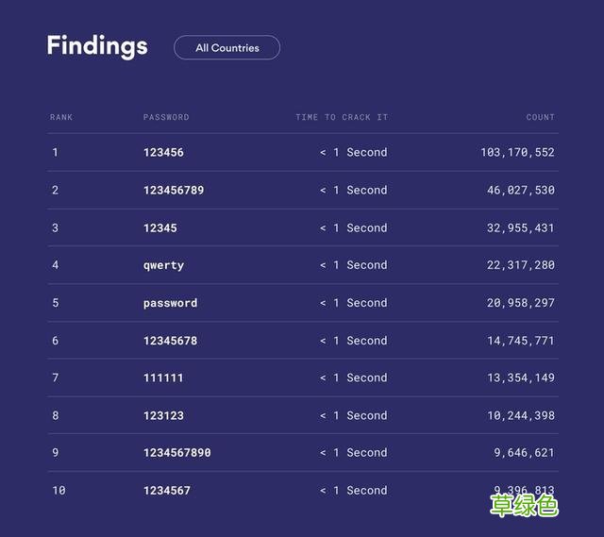The width and height of the screenshot is (604, 537).
Task: Select the qwerty password entry
Action: tap(163, 265)
